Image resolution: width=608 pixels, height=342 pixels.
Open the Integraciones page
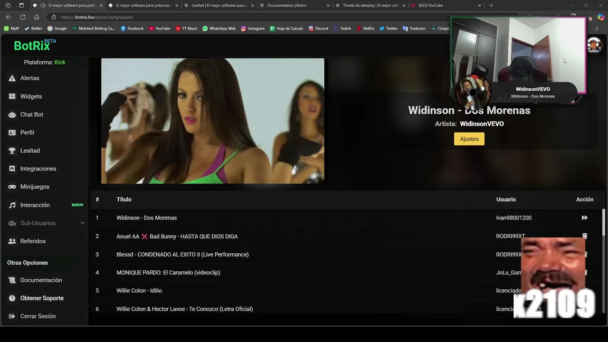coord(38,169)
